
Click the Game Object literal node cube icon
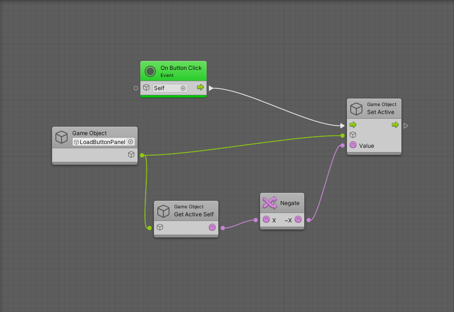pyautogui.click(x=62, y=137)
